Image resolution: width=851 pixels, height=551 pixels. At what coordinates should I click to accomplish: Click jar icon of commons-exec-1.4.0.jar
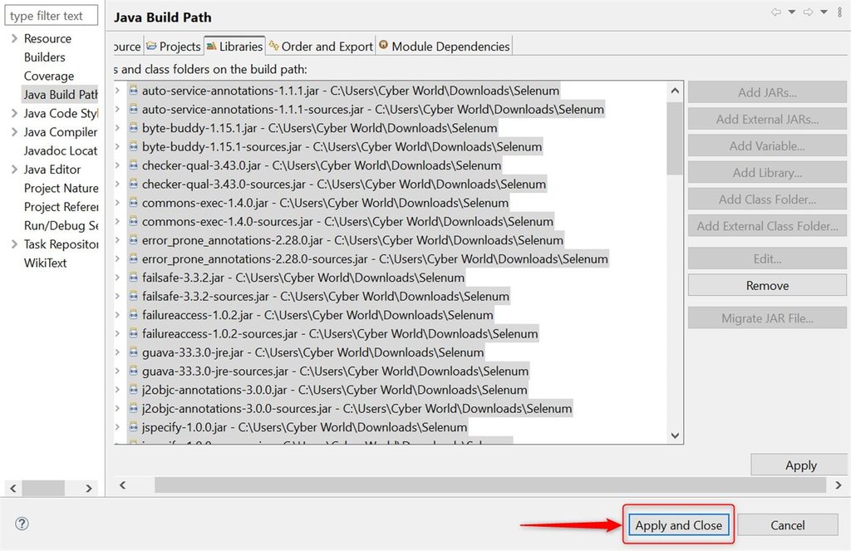133,203
